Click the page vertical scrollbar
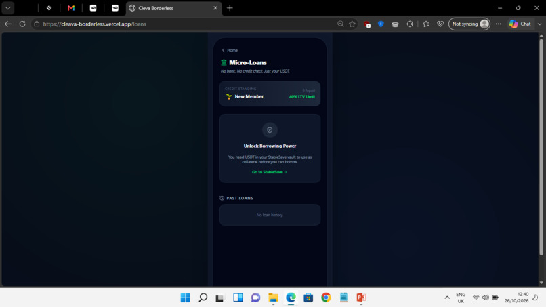This screenshot has width=546, height=307. (x=541, y=147)
